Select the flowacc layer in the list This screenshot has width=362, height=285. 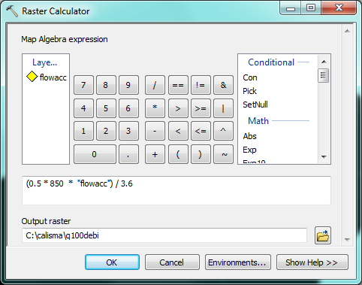[x=47, y=77]
